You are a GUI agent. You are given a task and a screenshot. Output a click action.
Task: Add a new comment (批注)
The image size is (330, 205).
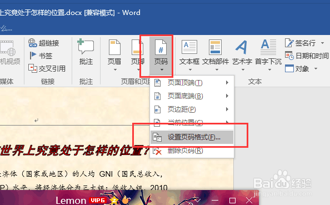(86, 53)
